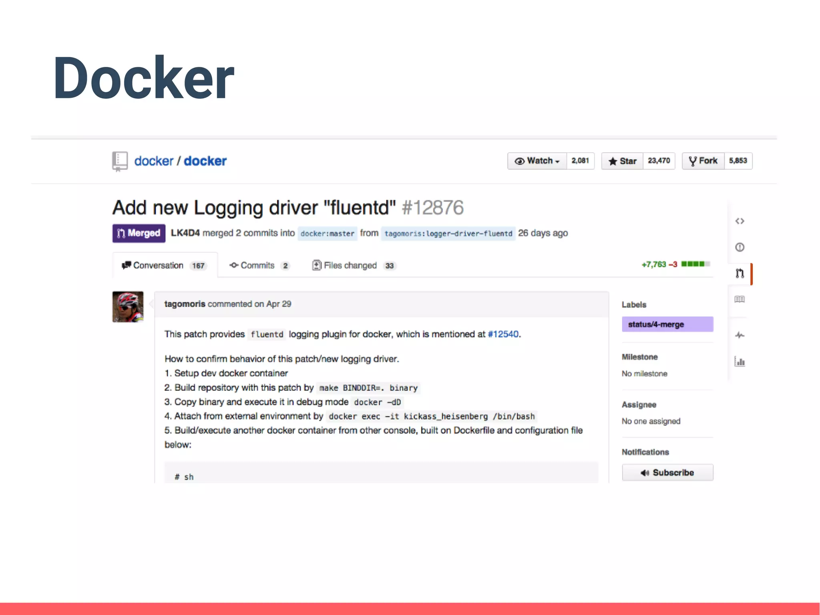
Task: Open the docker:master branch label
Action: tap(327, 234)
